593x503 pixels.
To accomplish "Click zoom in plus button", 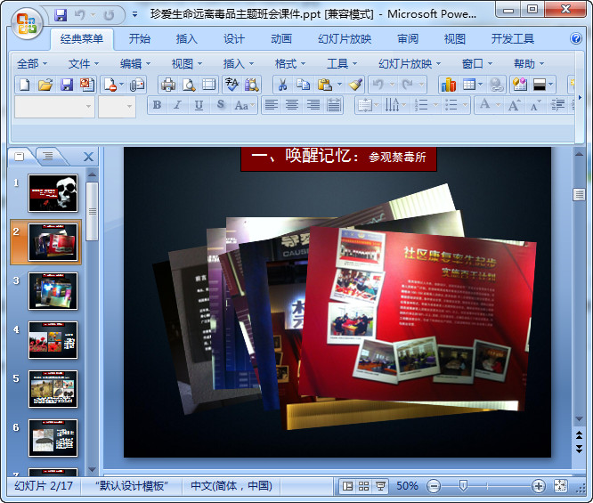I will click(x=538, y=486).
